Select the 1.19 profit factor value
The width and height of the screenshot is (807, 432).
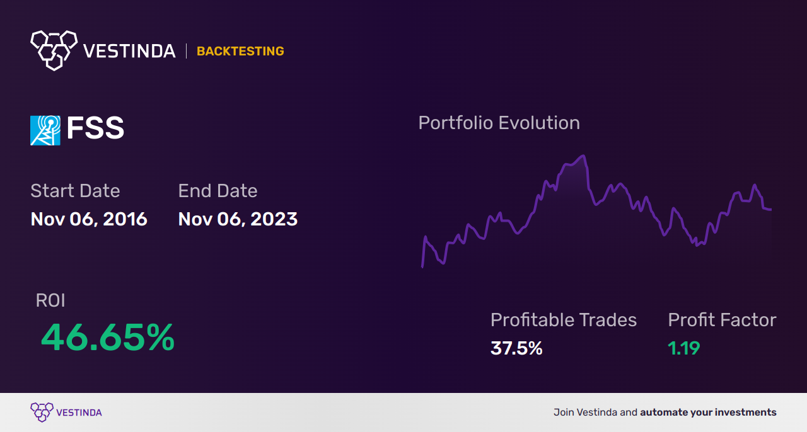(x=684, y=348)
